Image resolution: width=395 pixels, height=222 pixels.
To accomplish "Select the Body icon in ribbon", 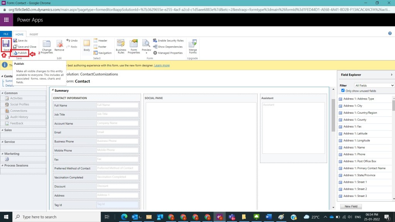I will [87, 45].
